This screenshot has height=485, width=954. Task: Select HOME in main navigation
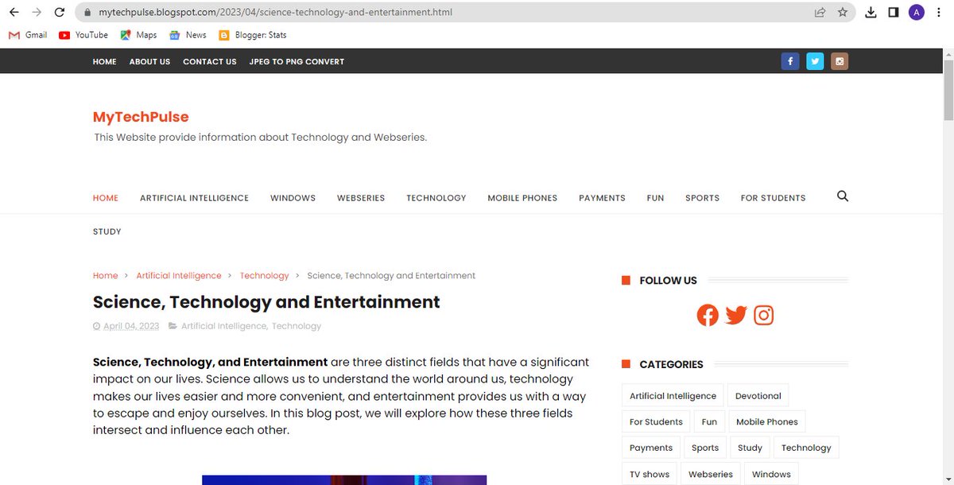point(106,198)
